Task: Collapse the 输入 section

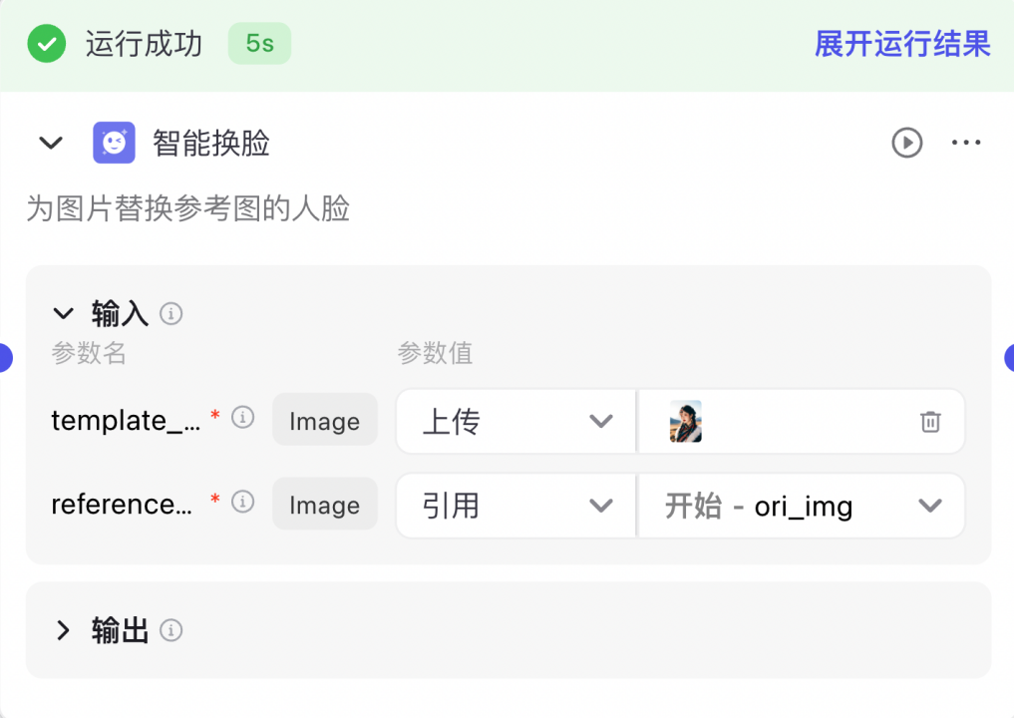Action: [x=64, y=314]
